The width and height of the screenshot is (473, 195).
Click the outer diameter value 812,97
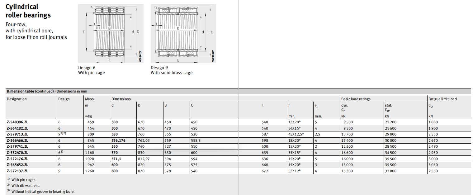coord(144,159)
